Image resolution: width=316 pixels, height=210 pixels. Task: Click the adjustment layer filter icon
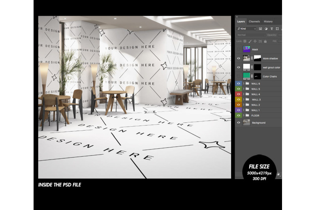tap(266, 29)
